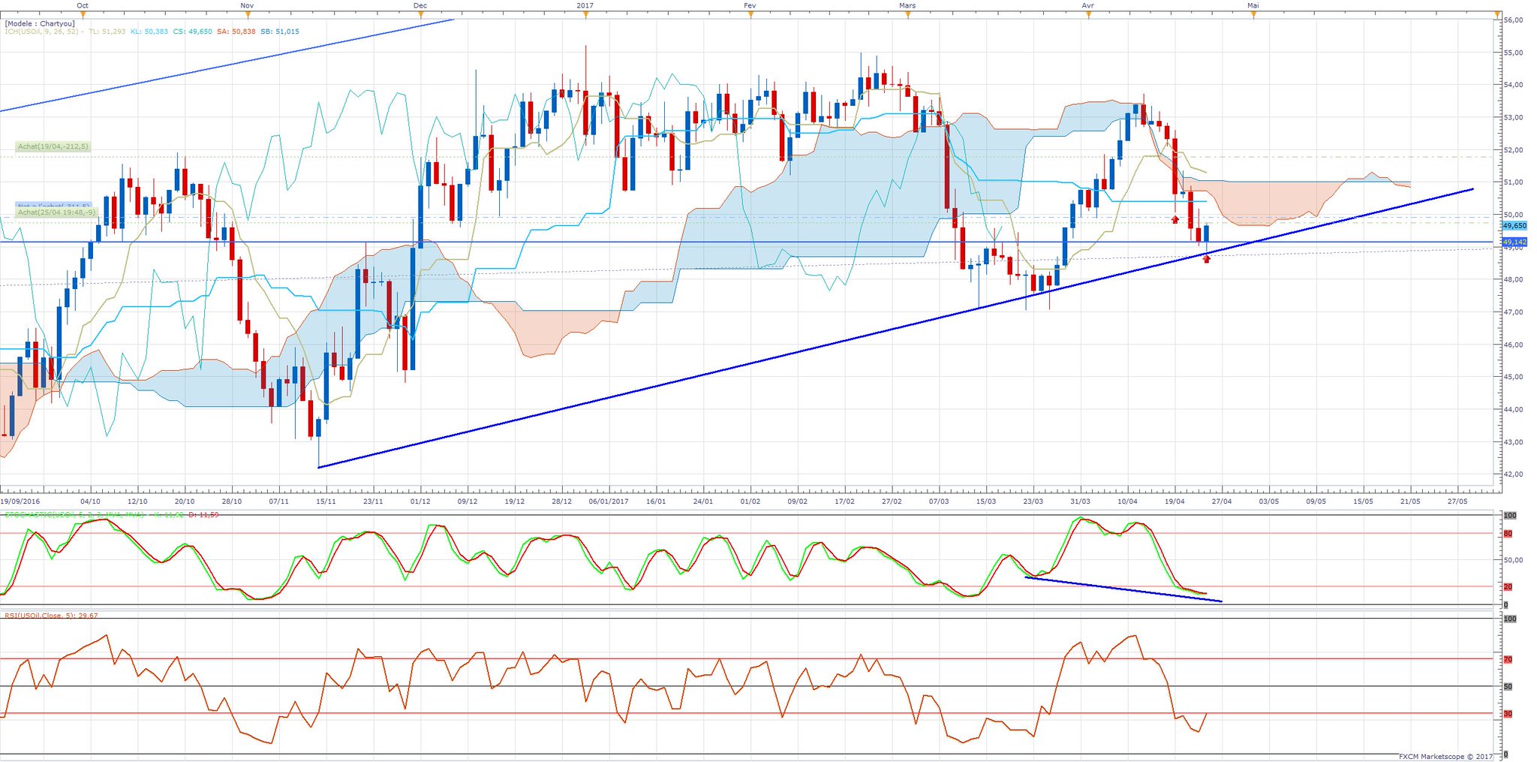Select the Mars month marker triangle
The width and height of the screenshot is (1537, 762).
click(x=908, y=14)
